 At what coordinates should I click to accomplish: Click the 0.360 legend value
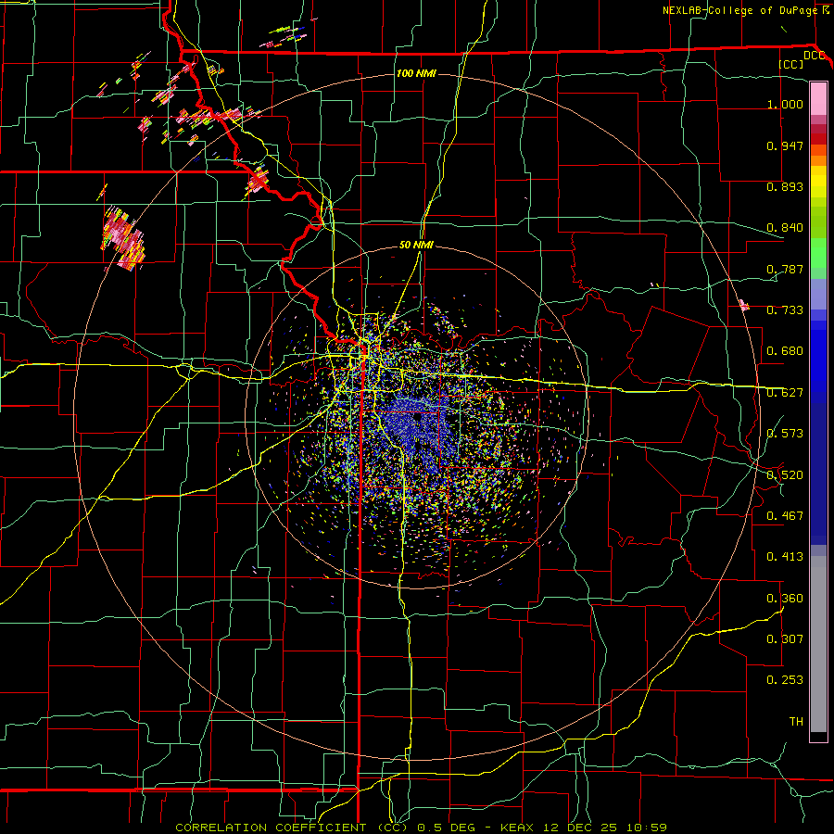(x=785, y=599)
